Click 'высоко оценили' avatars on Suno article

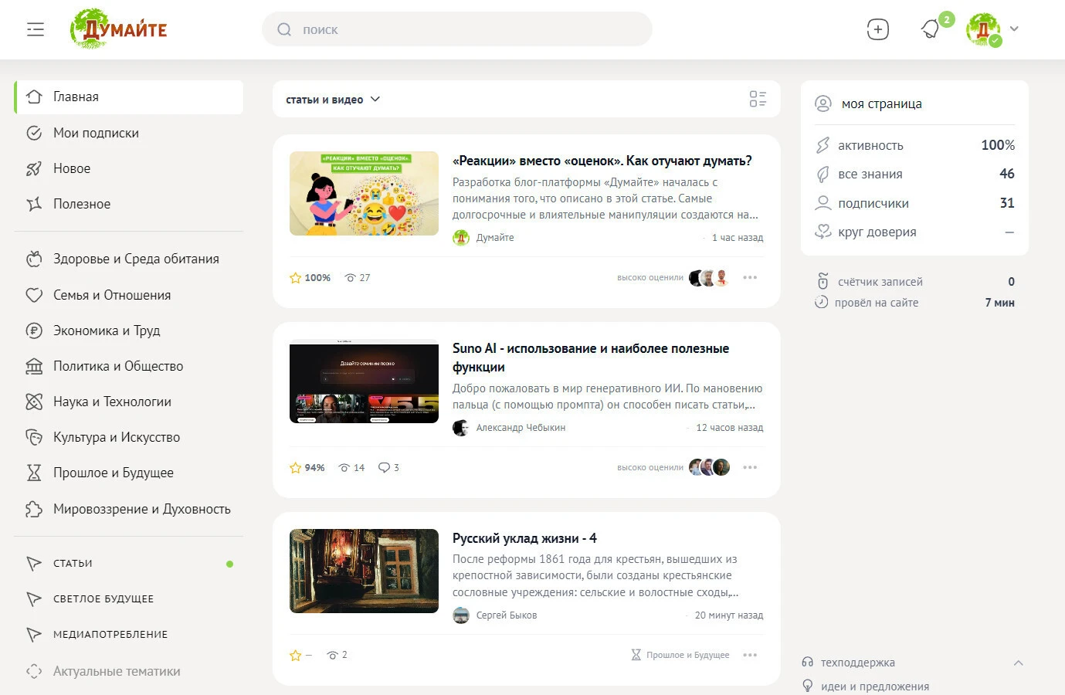(709, 468)
